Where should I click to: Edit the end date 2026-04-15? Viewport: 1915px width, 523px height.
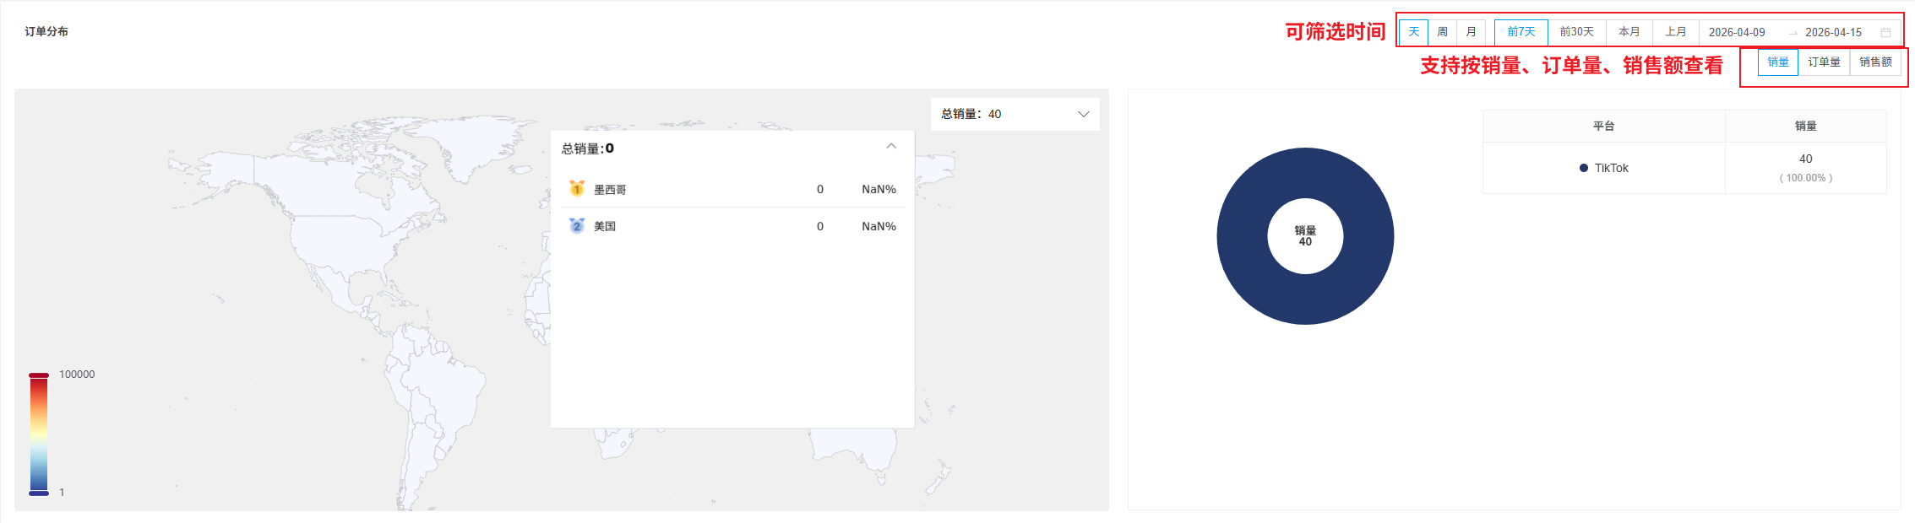1834,32
